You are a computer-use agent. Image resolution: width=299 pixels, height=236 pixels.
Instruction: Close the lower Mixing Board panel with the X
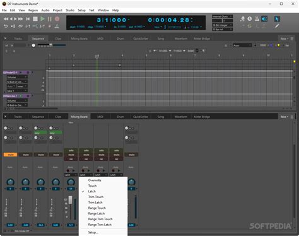point(5,117)
